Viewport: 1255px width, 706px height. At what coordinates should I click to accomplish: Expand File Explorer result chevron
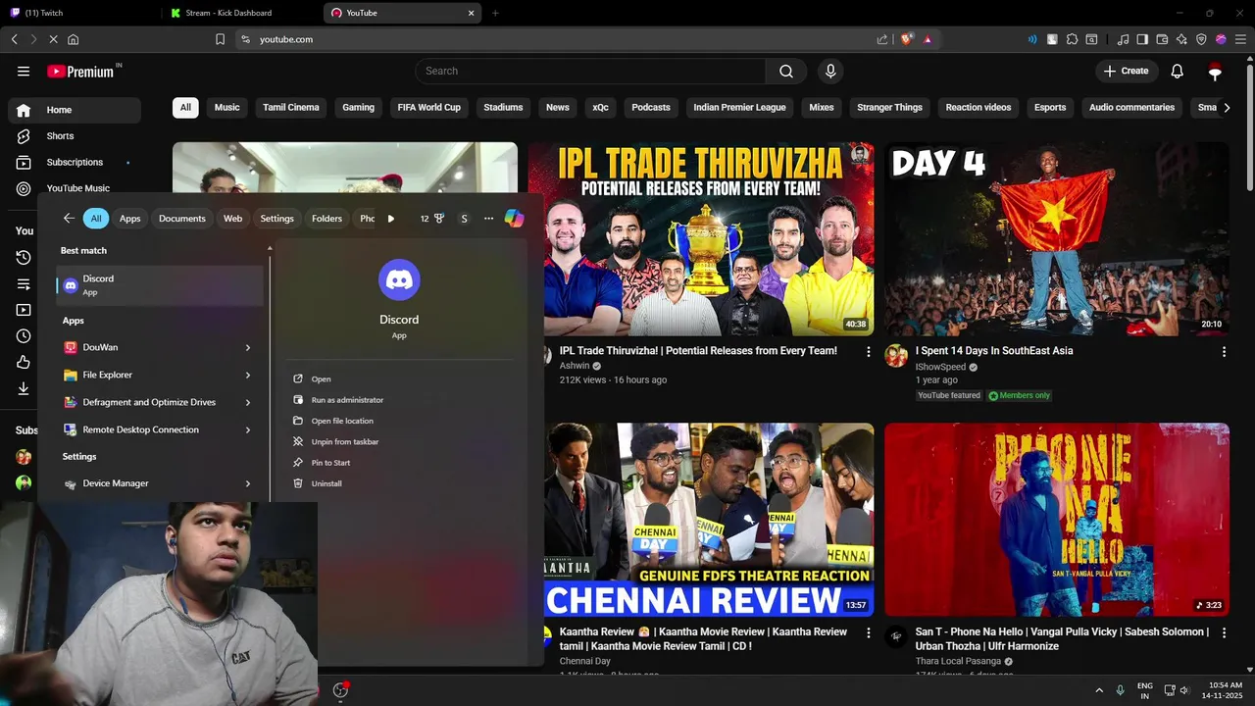pyautogui.click(x=248, y=375)
